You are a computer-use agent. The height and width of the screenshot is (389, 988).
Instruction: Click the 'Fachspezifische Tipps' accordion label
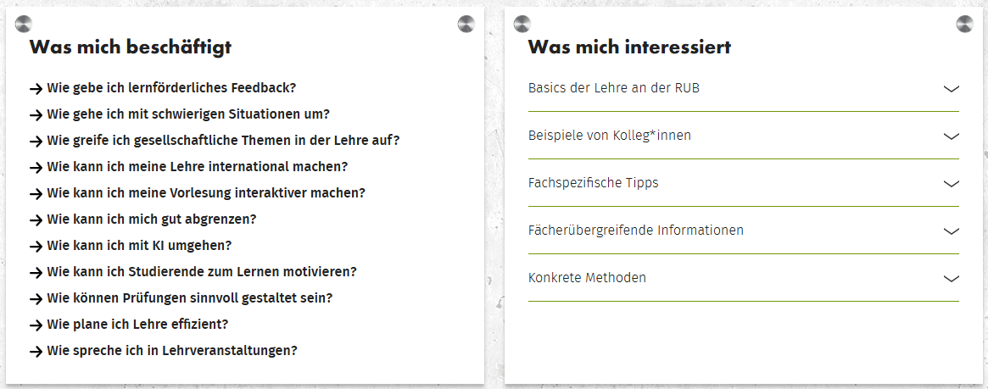[593, 183]
